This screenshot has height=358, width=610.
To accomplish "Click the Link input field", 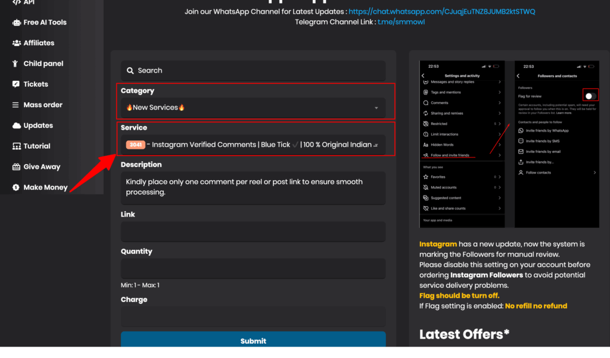I will (x=253, y=232).
